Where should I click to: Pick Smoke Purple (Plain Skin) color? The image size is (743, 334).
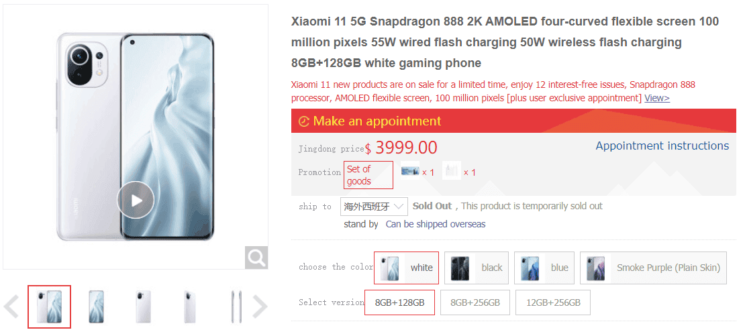pos(653,268)
